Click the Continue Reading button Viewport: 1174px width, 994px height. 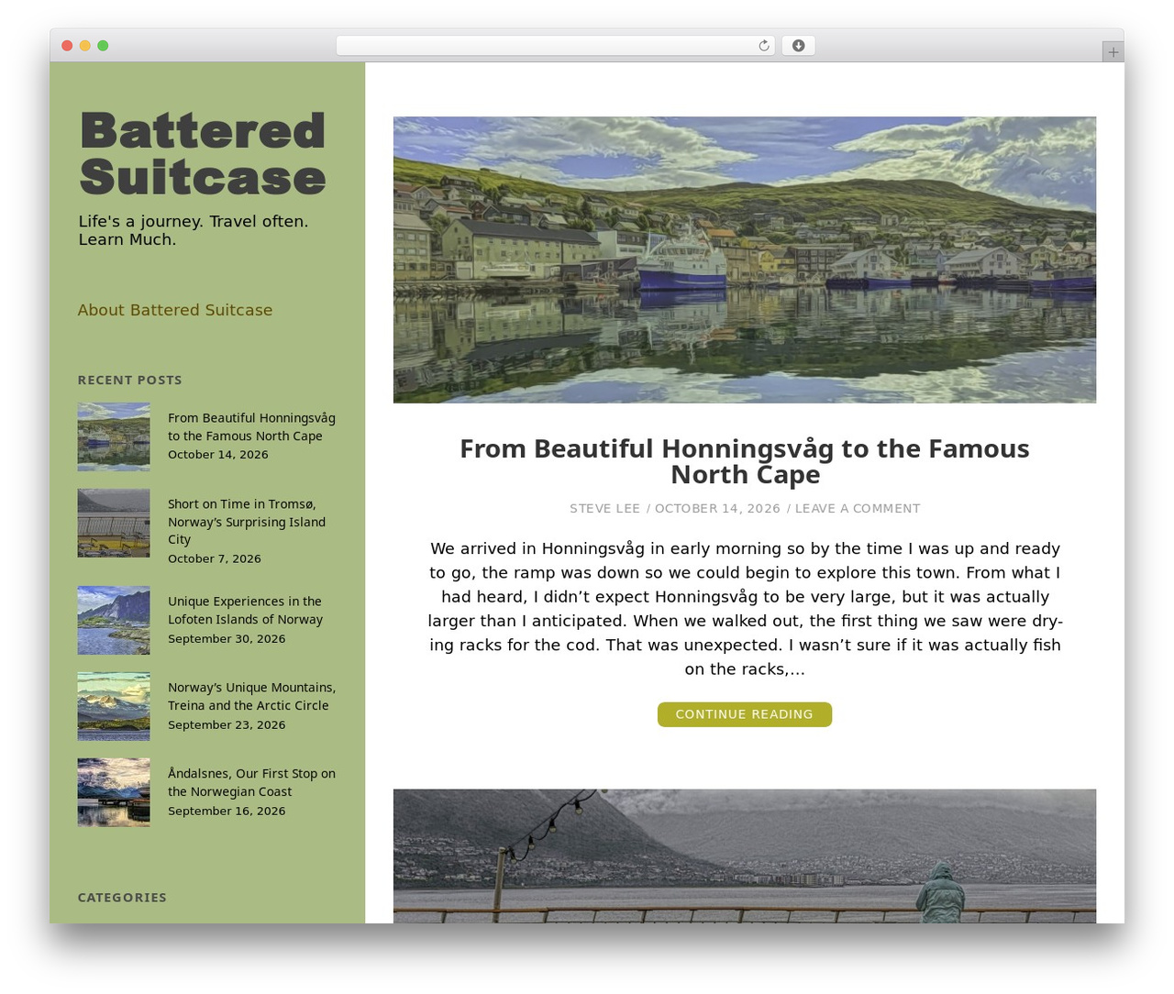click(x=745, y=714)
